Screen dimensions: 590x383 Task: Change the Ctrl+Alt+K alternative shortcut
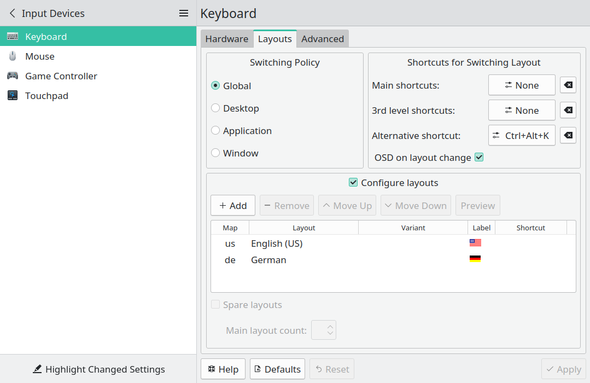[x=522, y=135]
